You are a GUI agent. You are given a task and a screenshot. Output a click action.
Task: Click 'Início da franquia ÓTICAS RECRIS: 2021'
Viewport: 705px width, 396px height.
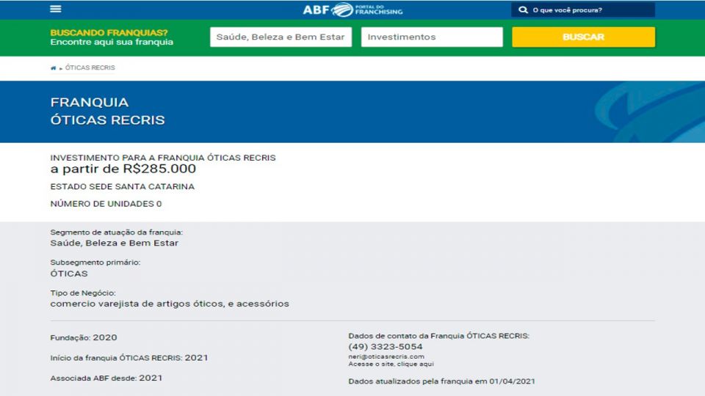pyautogui.click(x=129, y=358)
